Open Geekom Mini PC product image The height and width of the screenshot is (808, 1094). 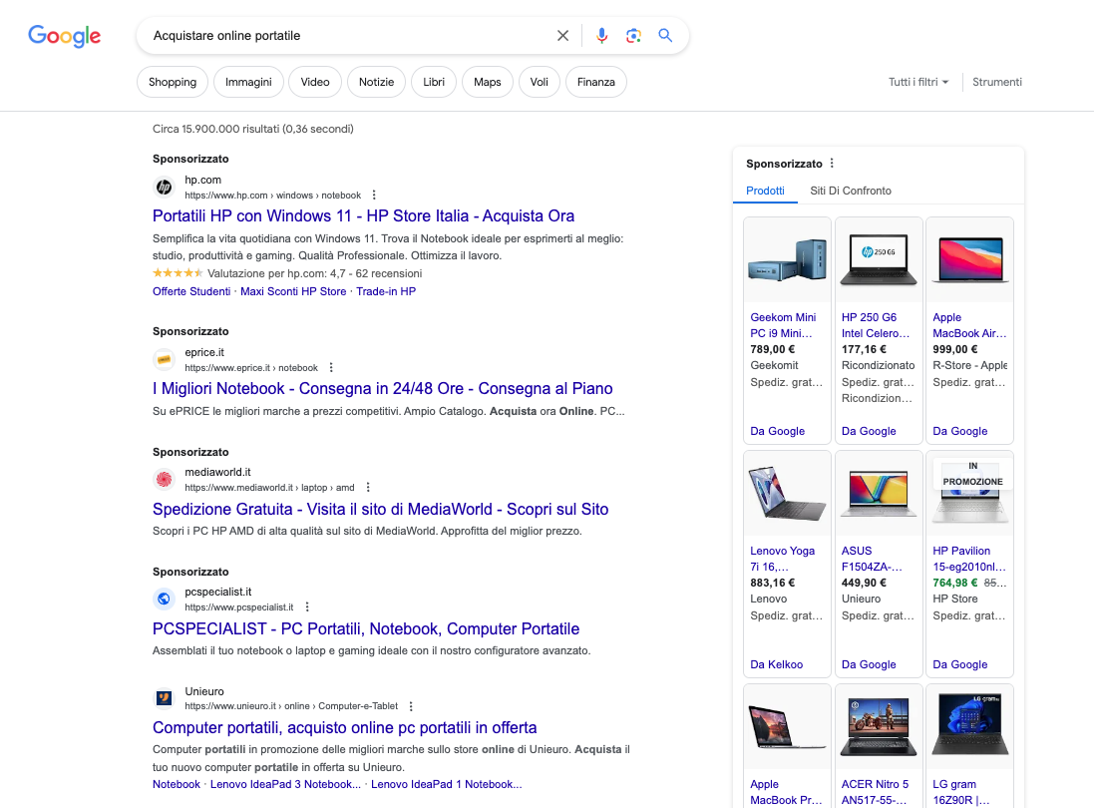787,259
